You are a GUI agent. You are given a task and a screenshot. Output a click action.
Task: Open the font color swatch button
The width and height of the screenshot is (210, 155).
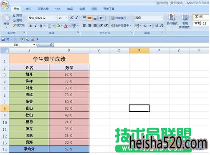point(66,26)
